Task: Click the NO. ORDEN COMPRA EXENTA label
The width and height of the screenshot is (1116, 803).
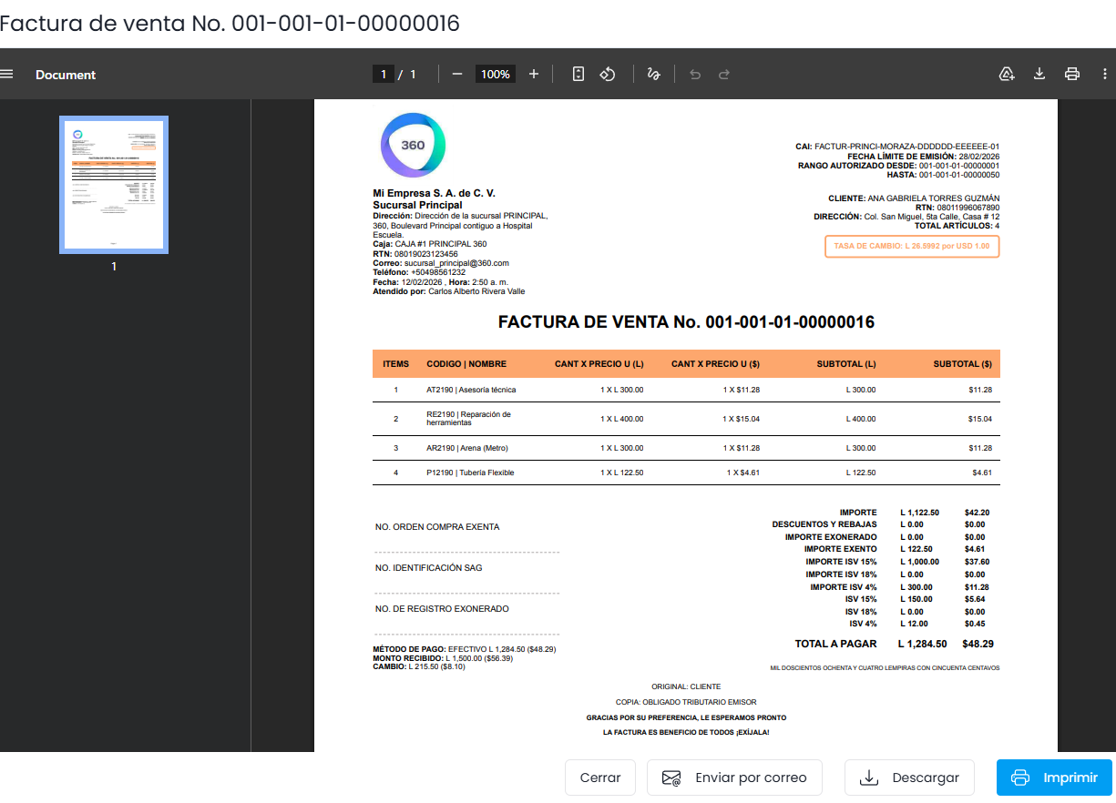Action: [x=437, y=527]
